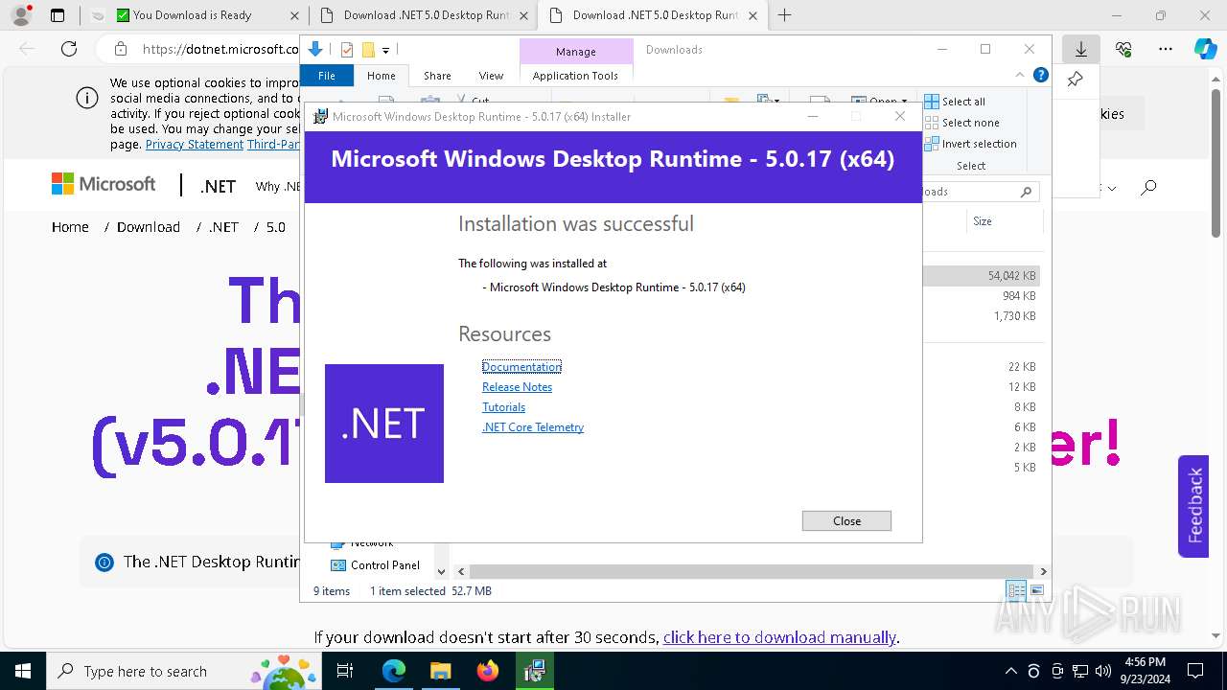Open Edge Settings and more menu

click(x=1166, y=49)
